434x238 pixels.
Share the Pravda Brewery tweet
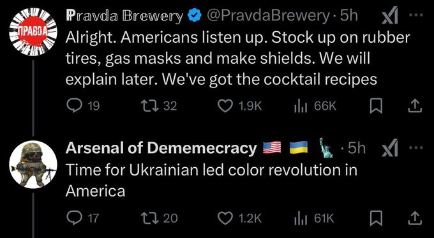point(415,106)
